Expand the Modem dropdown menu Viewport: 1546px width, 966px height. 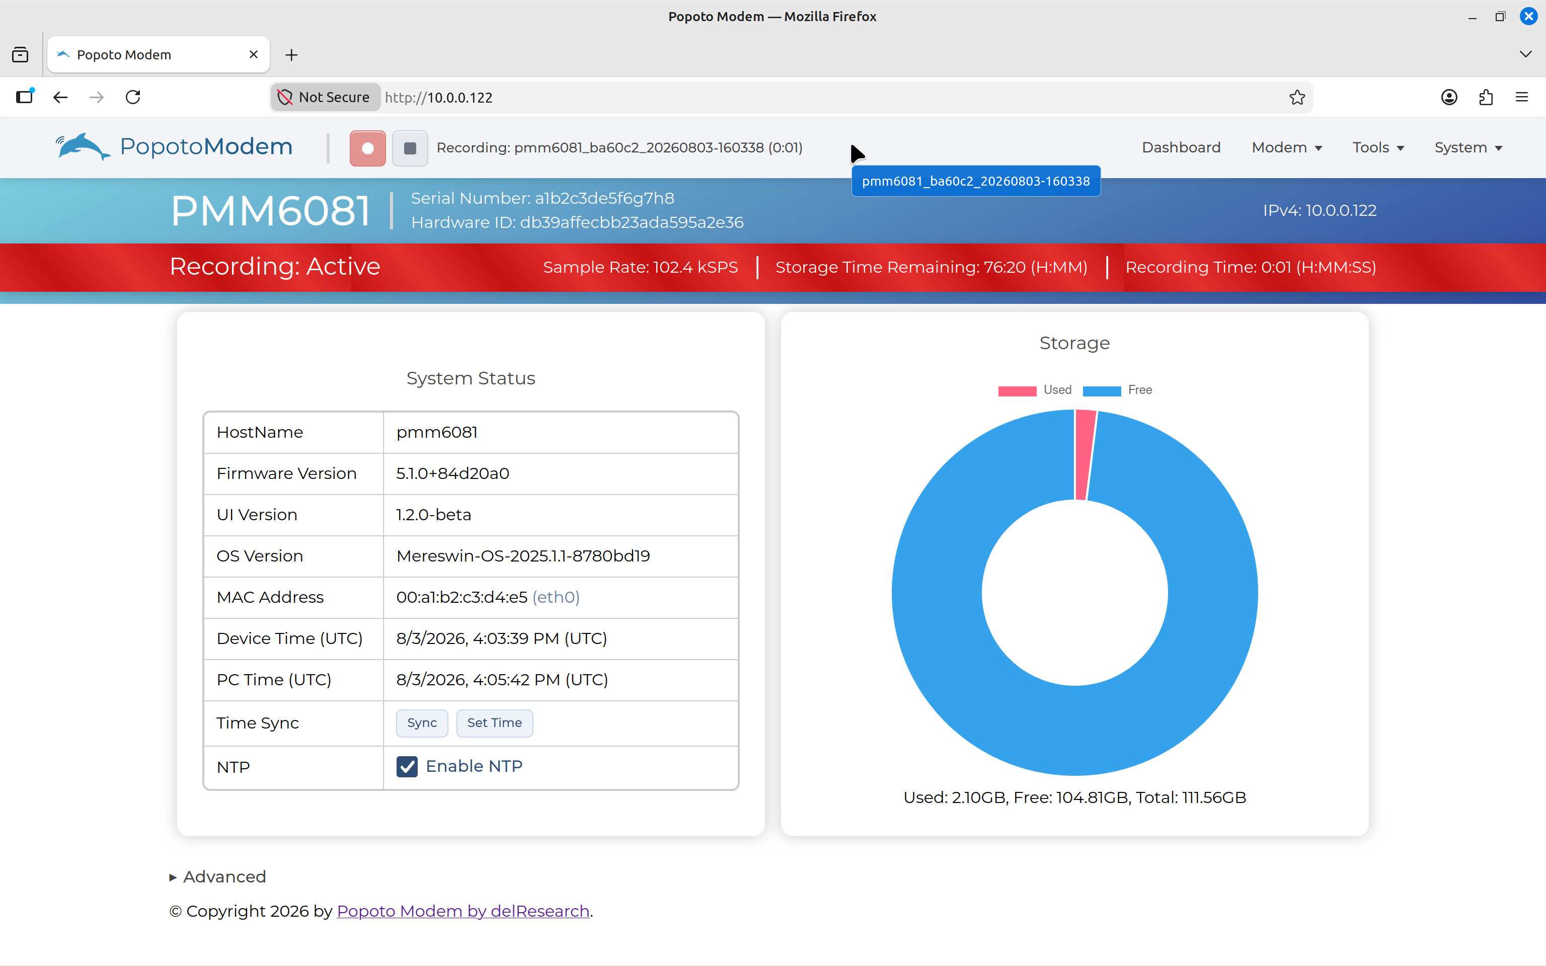point(1287,147)
